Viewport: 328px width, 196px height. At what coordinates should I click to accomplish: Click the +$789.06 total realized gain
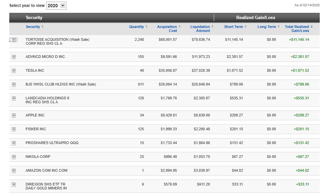pyautogui.click(x=301, y=85)
